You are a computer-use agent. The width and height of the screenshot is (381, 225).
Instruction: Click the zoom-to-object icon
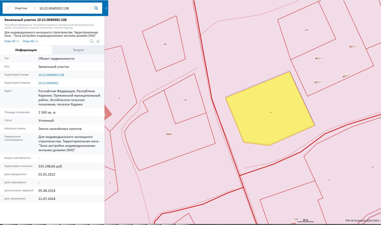(91, 41)
